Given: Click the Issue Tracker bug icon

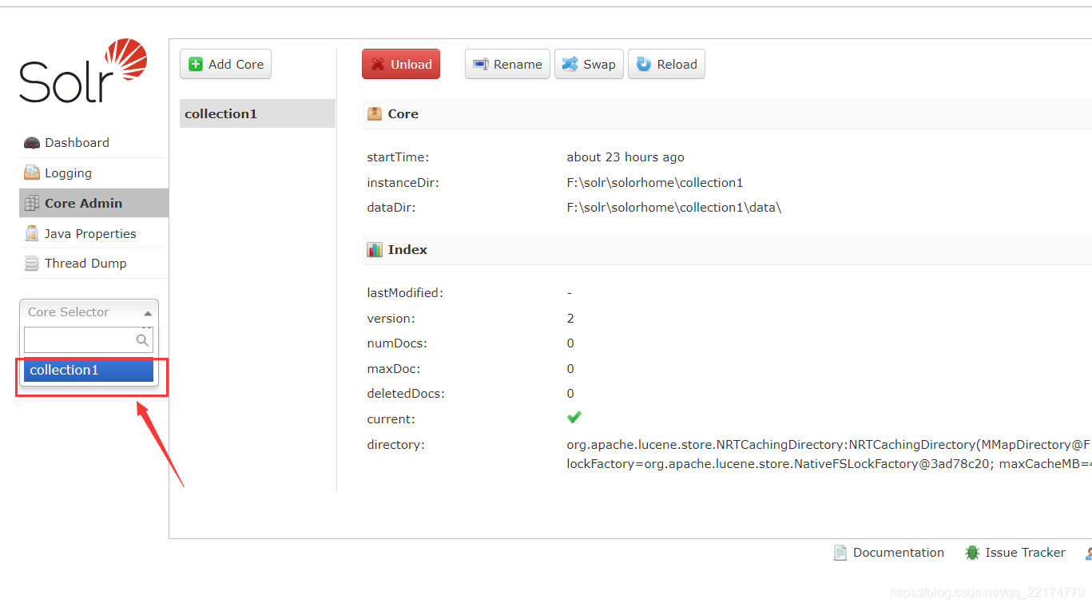Looking at the screenshot, I should click(x=972, y=553).
